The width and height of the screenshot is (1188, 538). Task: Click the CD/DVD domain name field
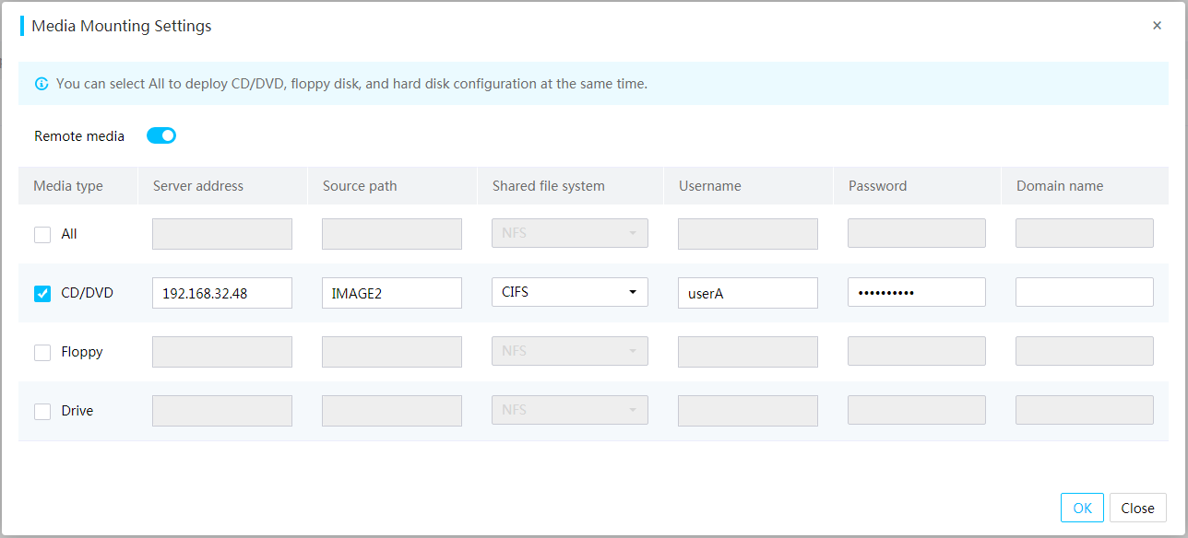coord(1085,292)
